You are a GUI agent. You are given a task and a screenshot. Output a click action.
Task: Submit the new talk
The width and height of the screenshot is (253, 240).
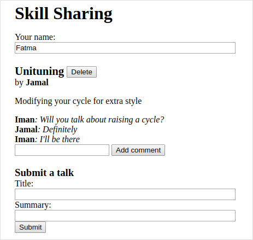(x=30, y=227)
